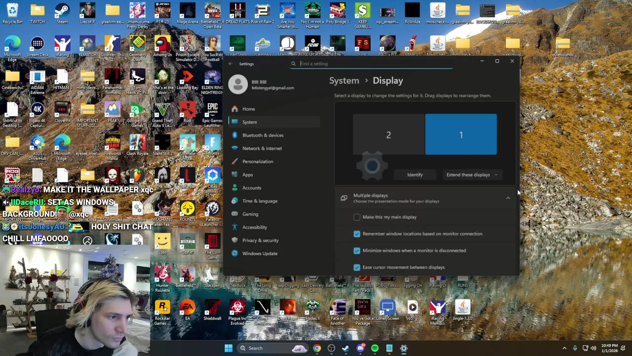632x356 pixels.
Task: Select the LonelyScreen desktop icon
Action: click(x=388, y=311)
